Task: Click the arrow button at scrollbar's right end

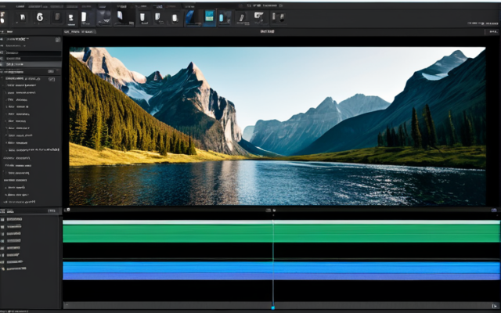Action: tap(494, 306)
